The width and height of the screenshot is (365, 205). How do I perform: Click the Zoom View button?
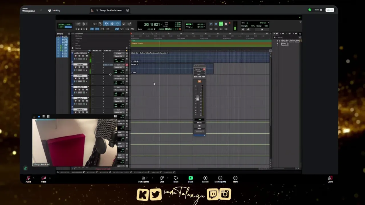(x=318, y=10)
